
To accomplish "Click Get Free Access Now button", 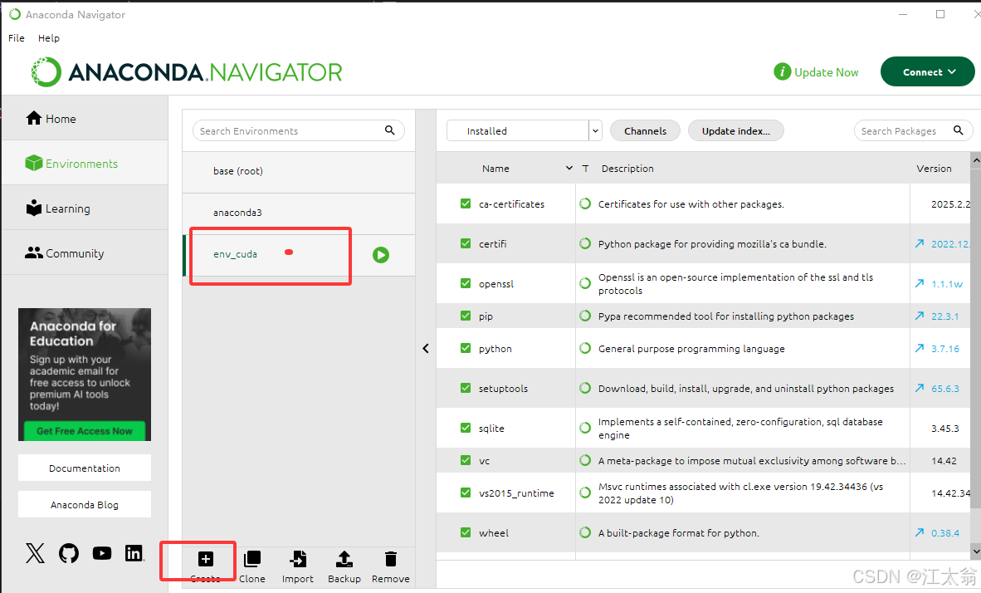I will (85, 431).
